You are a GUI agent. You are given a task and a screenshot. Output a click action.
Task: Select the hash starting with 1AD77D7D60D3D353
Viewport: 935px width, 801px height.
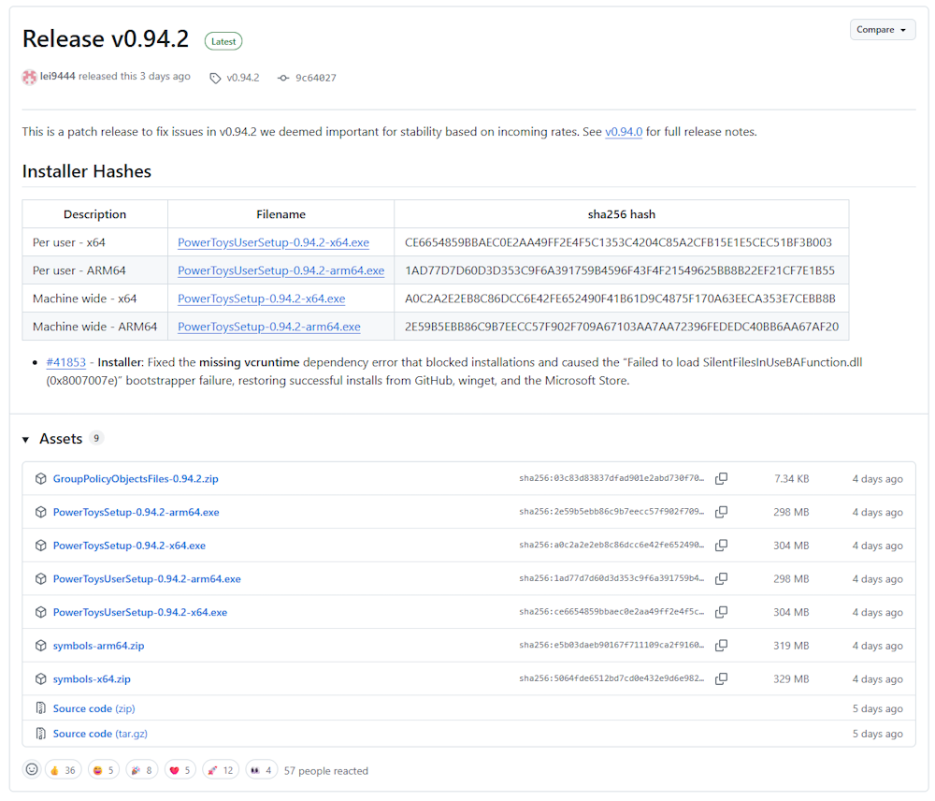tap(620, 270)
